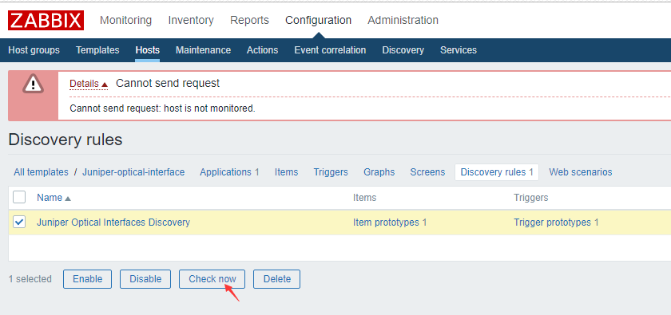Click the warning triangle icon
The width and height of the screenshot is (671, 315).
coord(33,84)
